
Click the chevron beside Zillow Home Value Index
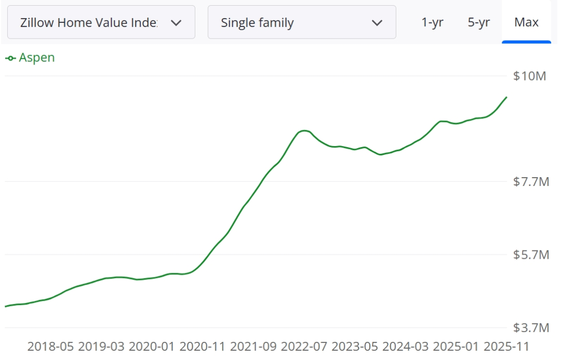point(176,23)
